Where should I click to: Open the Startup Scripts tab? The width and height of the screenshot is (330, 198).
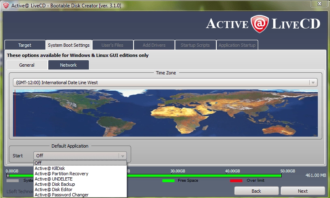pyautogui.click(x=195, y=45)
